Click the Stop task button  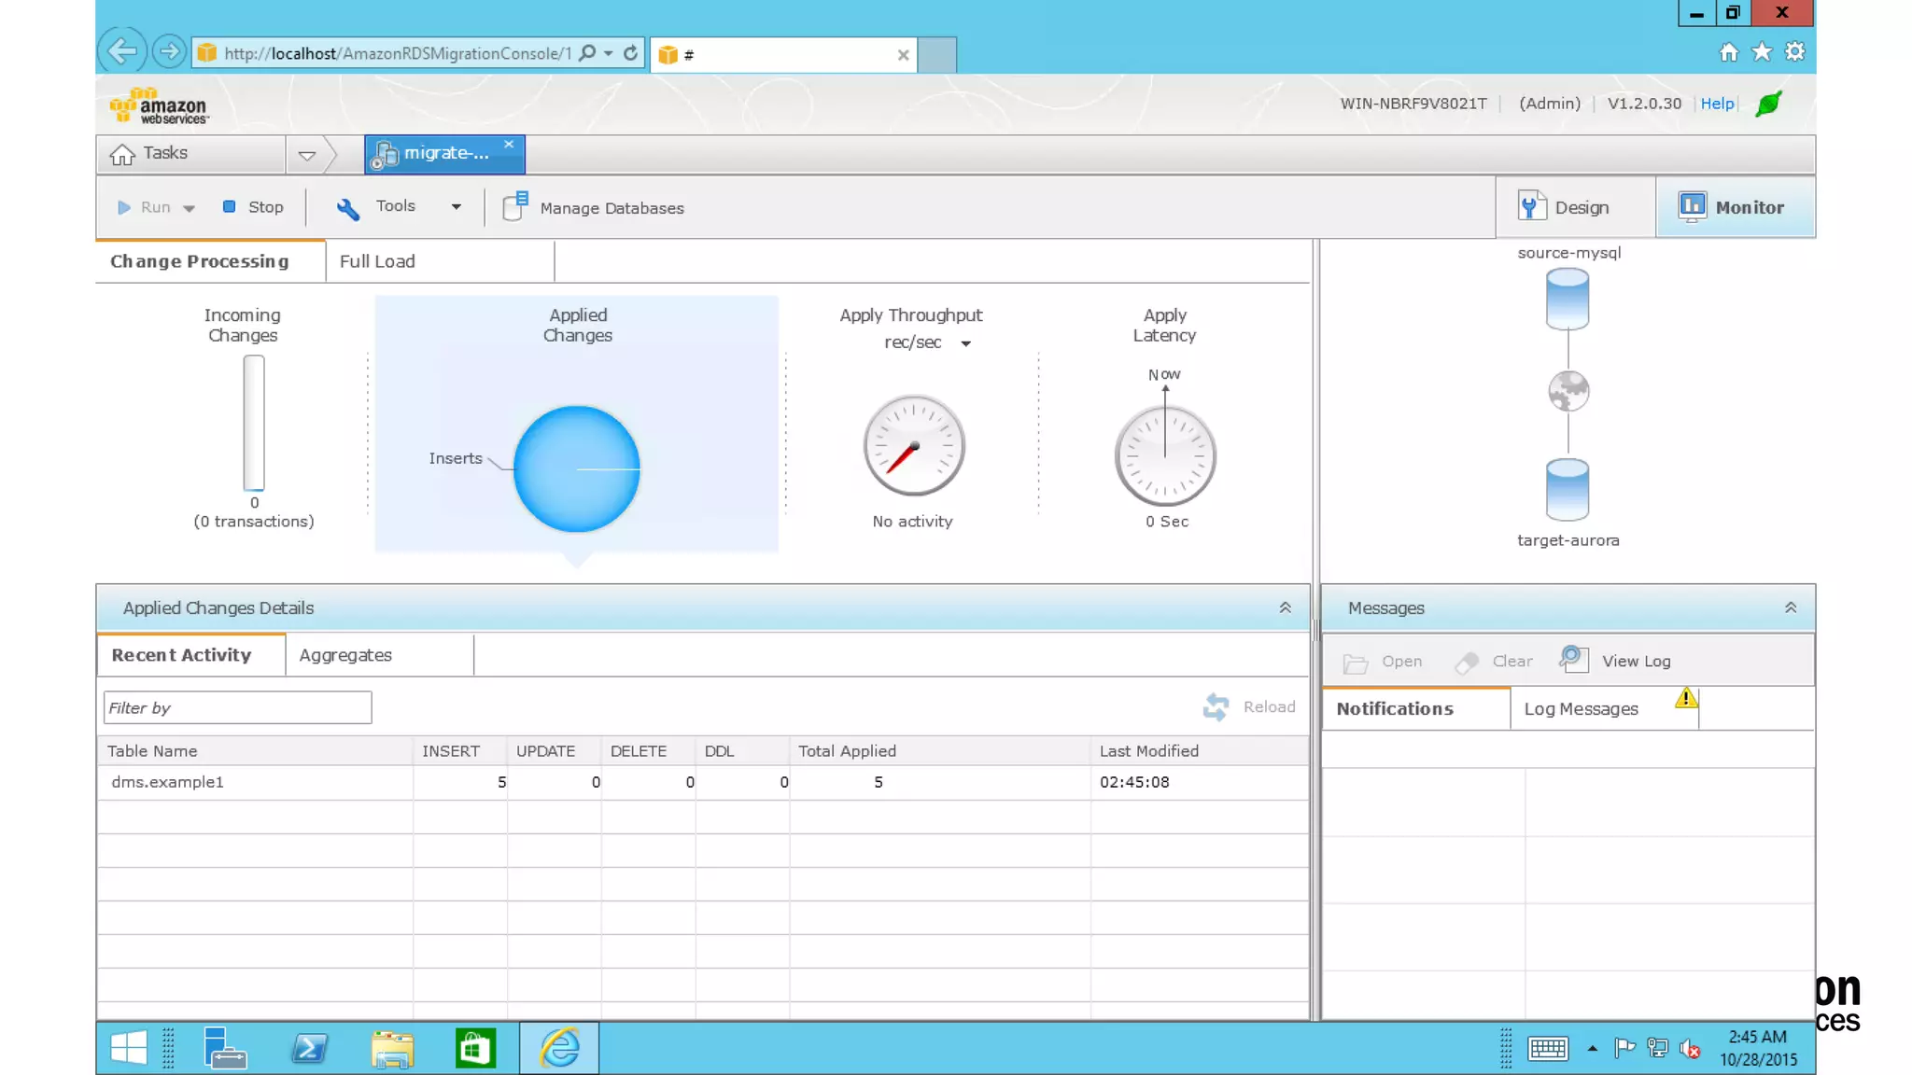tap(252, 207)
